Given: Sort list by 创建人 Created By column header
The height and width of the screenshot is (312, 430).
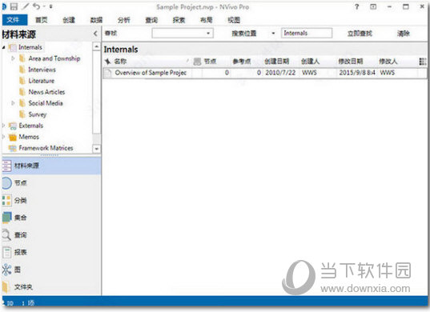Looking at the screenshot, I should tap(310, 62).
